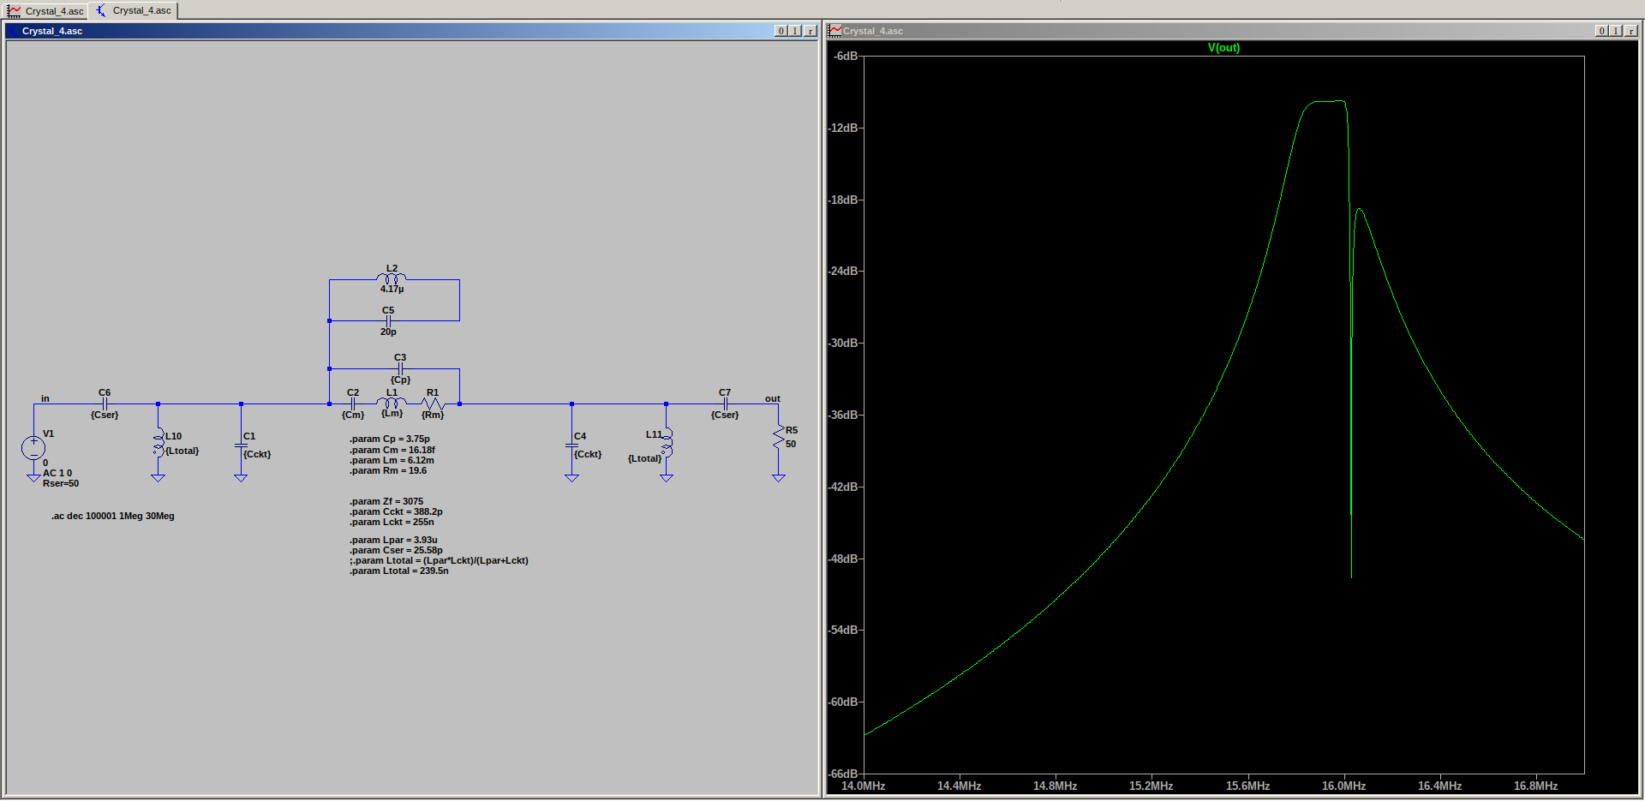The width and height of the screenshot is (1645, 801).
Task: Click the V1 voltage source symbol
Action: pos(33,447)
